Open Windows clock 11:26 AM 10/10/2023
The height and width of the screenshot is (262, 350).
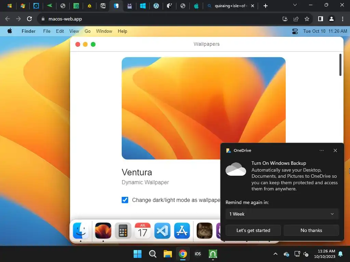(325, 254)
